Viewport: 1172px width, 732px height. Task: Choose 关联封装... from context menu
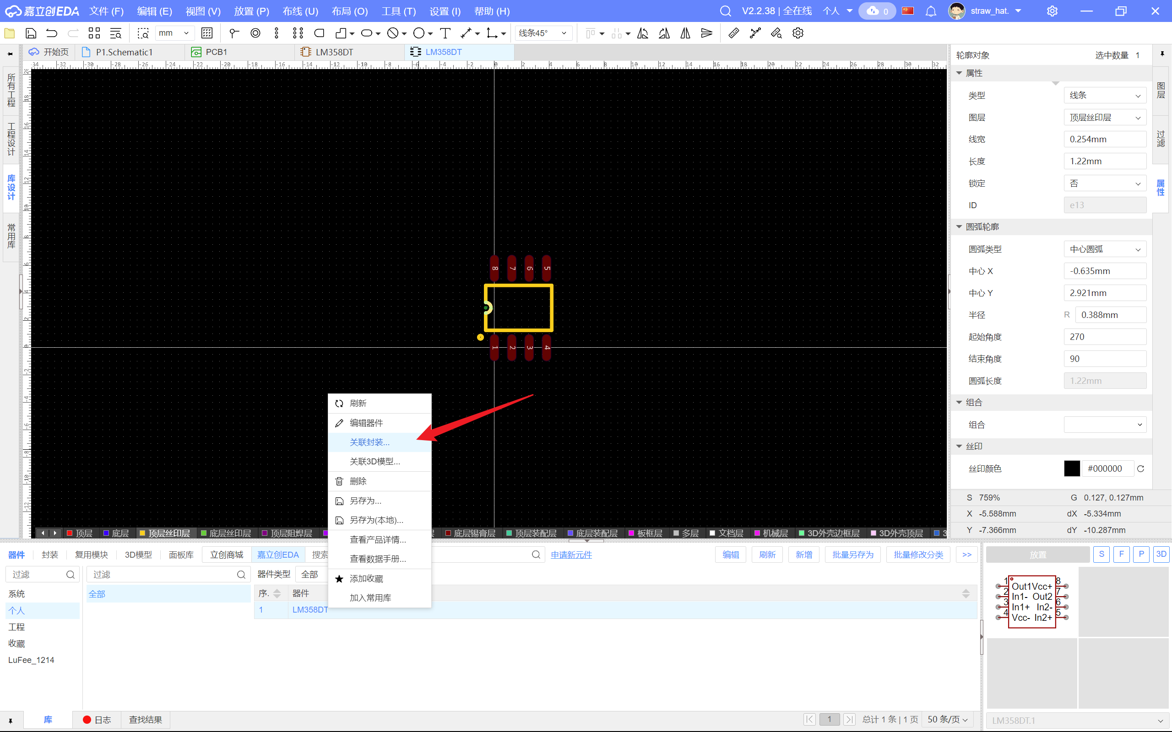coord(369,442)
